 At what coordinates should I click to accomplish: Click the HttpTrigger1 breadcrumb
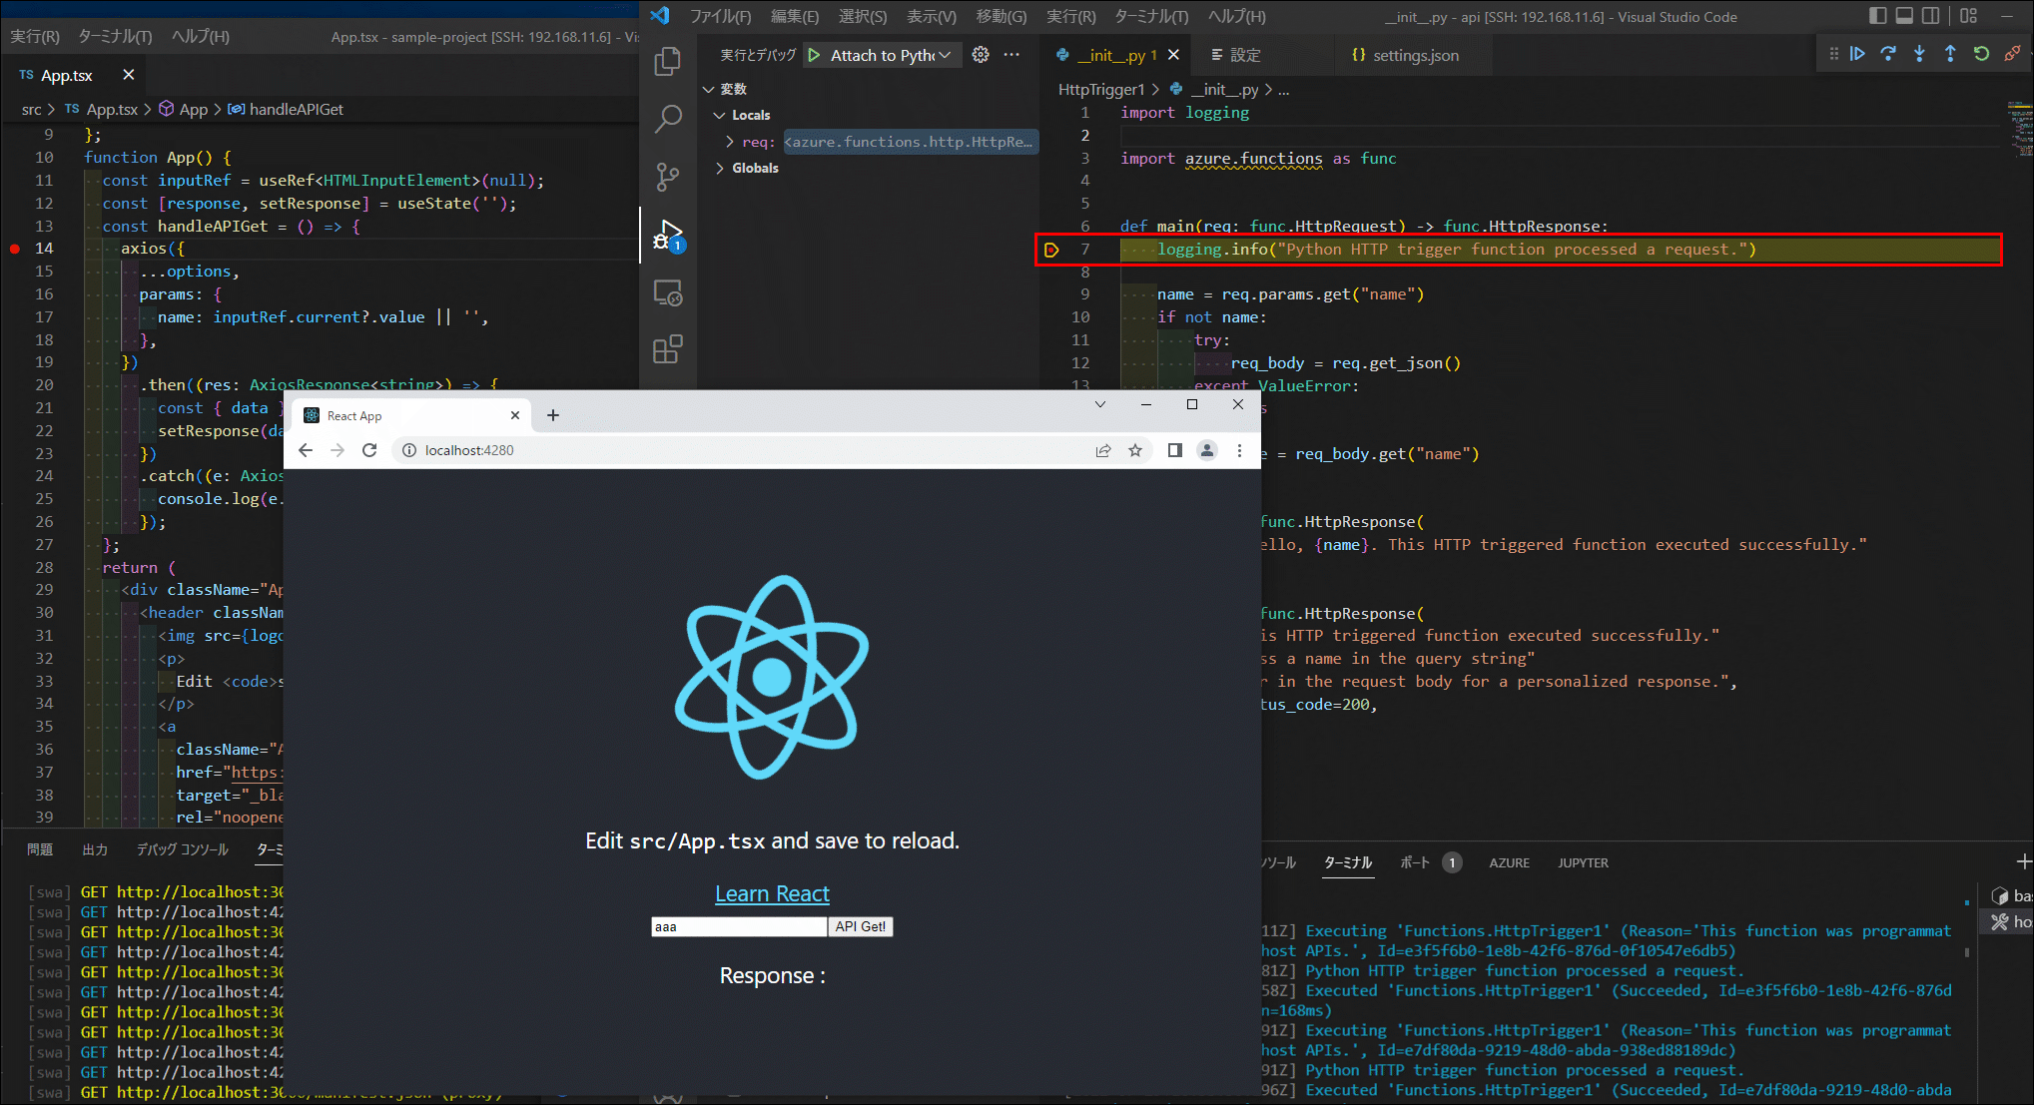point(1101,89)
